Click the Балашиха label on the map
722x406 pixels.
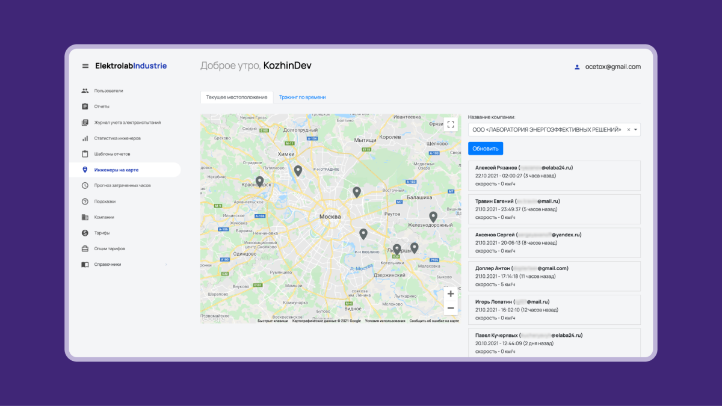[x=419, y=197]
